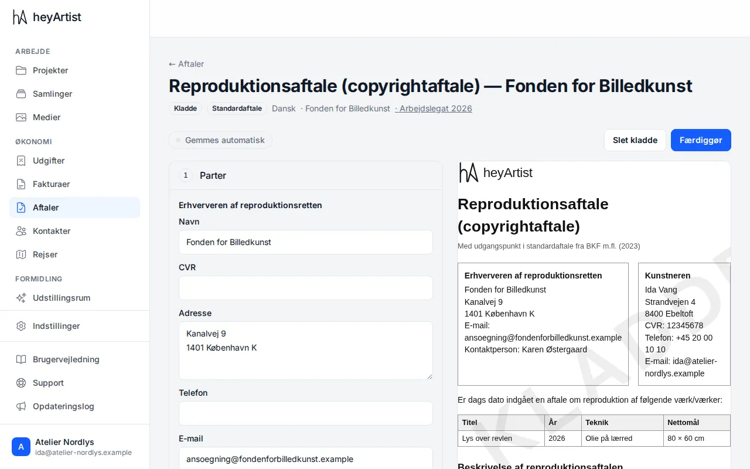Click heyArtist logo in document preview

[x=496, y=172]
